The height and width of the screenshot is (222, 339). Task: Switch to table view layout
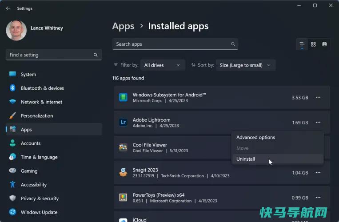(324, 44)
